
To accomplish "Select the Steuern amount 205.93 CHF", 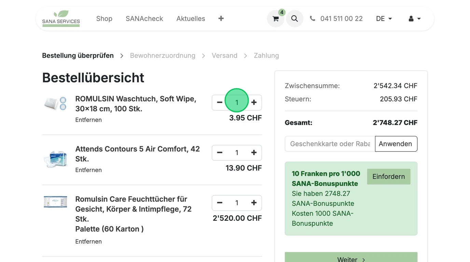I will pos(399,99).
